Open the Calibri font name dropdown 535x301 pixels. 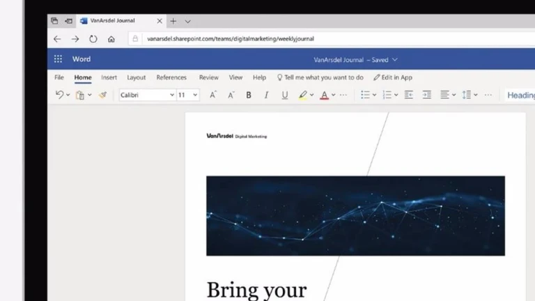[x=147, y=95]
